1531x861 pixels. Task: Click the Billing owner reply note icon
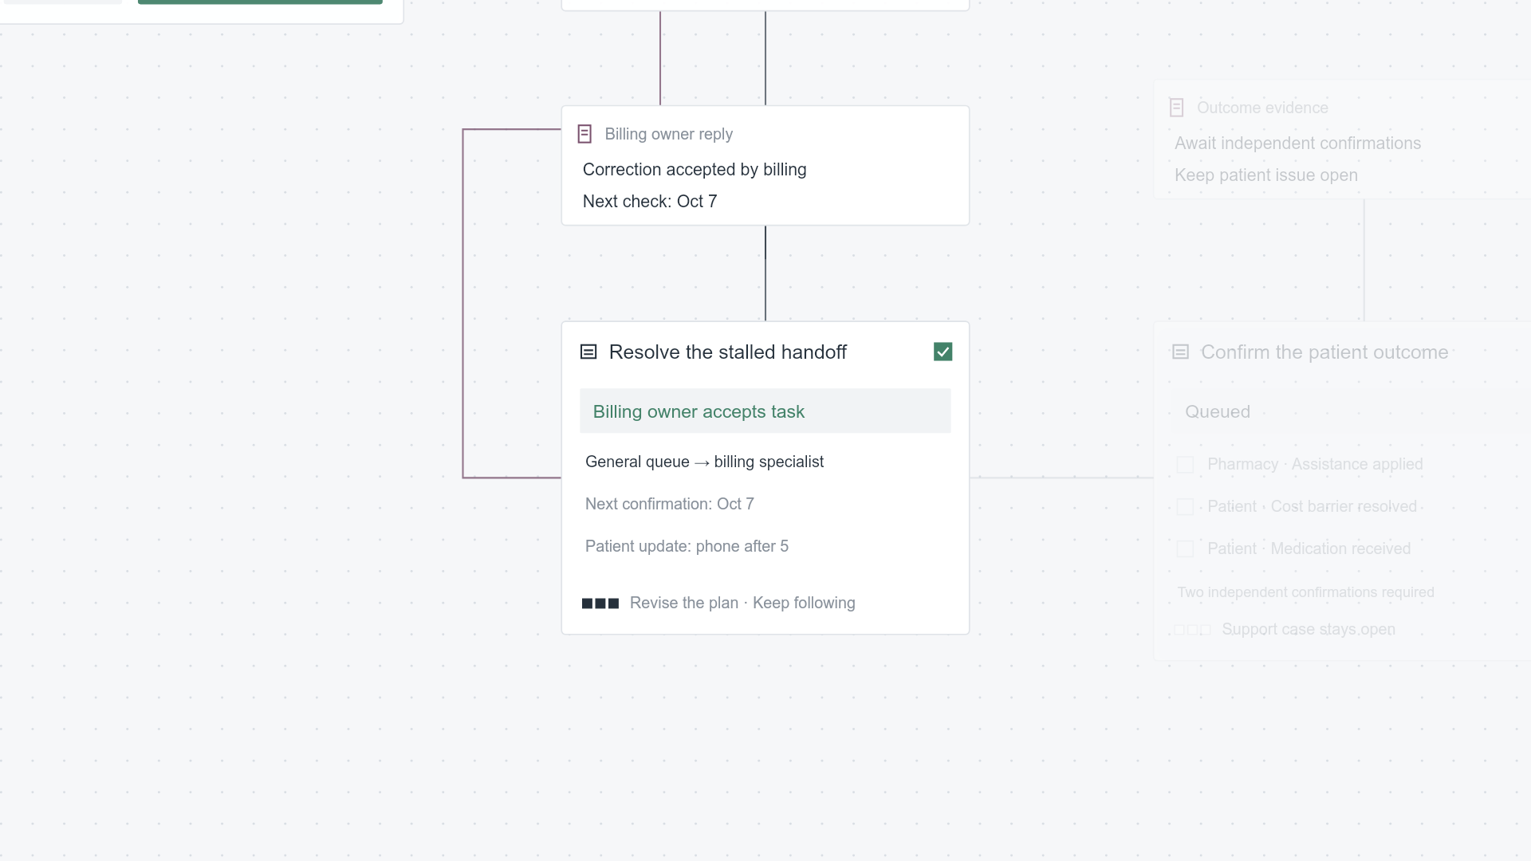pos(584,134)
